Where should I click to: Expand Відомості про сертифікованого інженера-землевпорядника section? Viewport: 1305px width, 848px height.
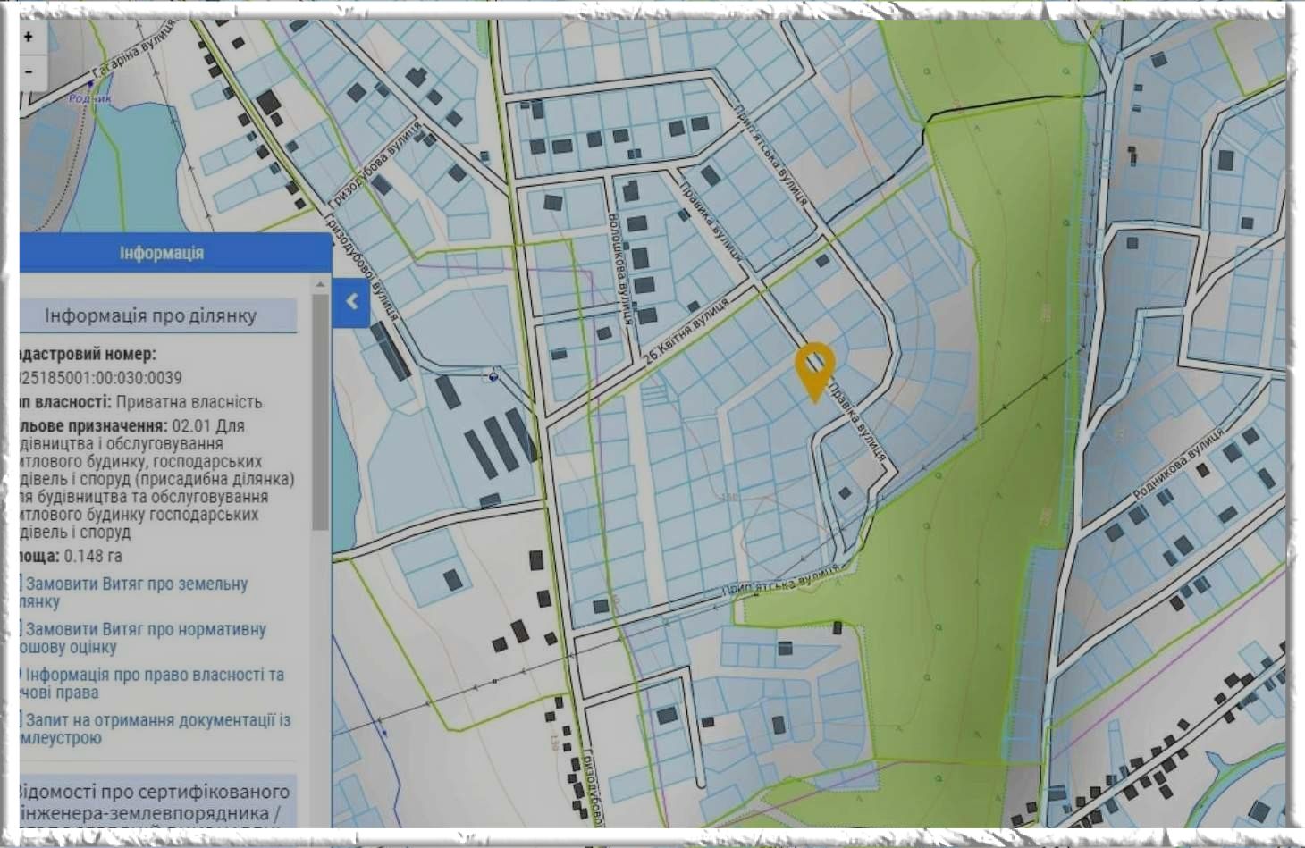pyautogui.click(x=158, y=802)
